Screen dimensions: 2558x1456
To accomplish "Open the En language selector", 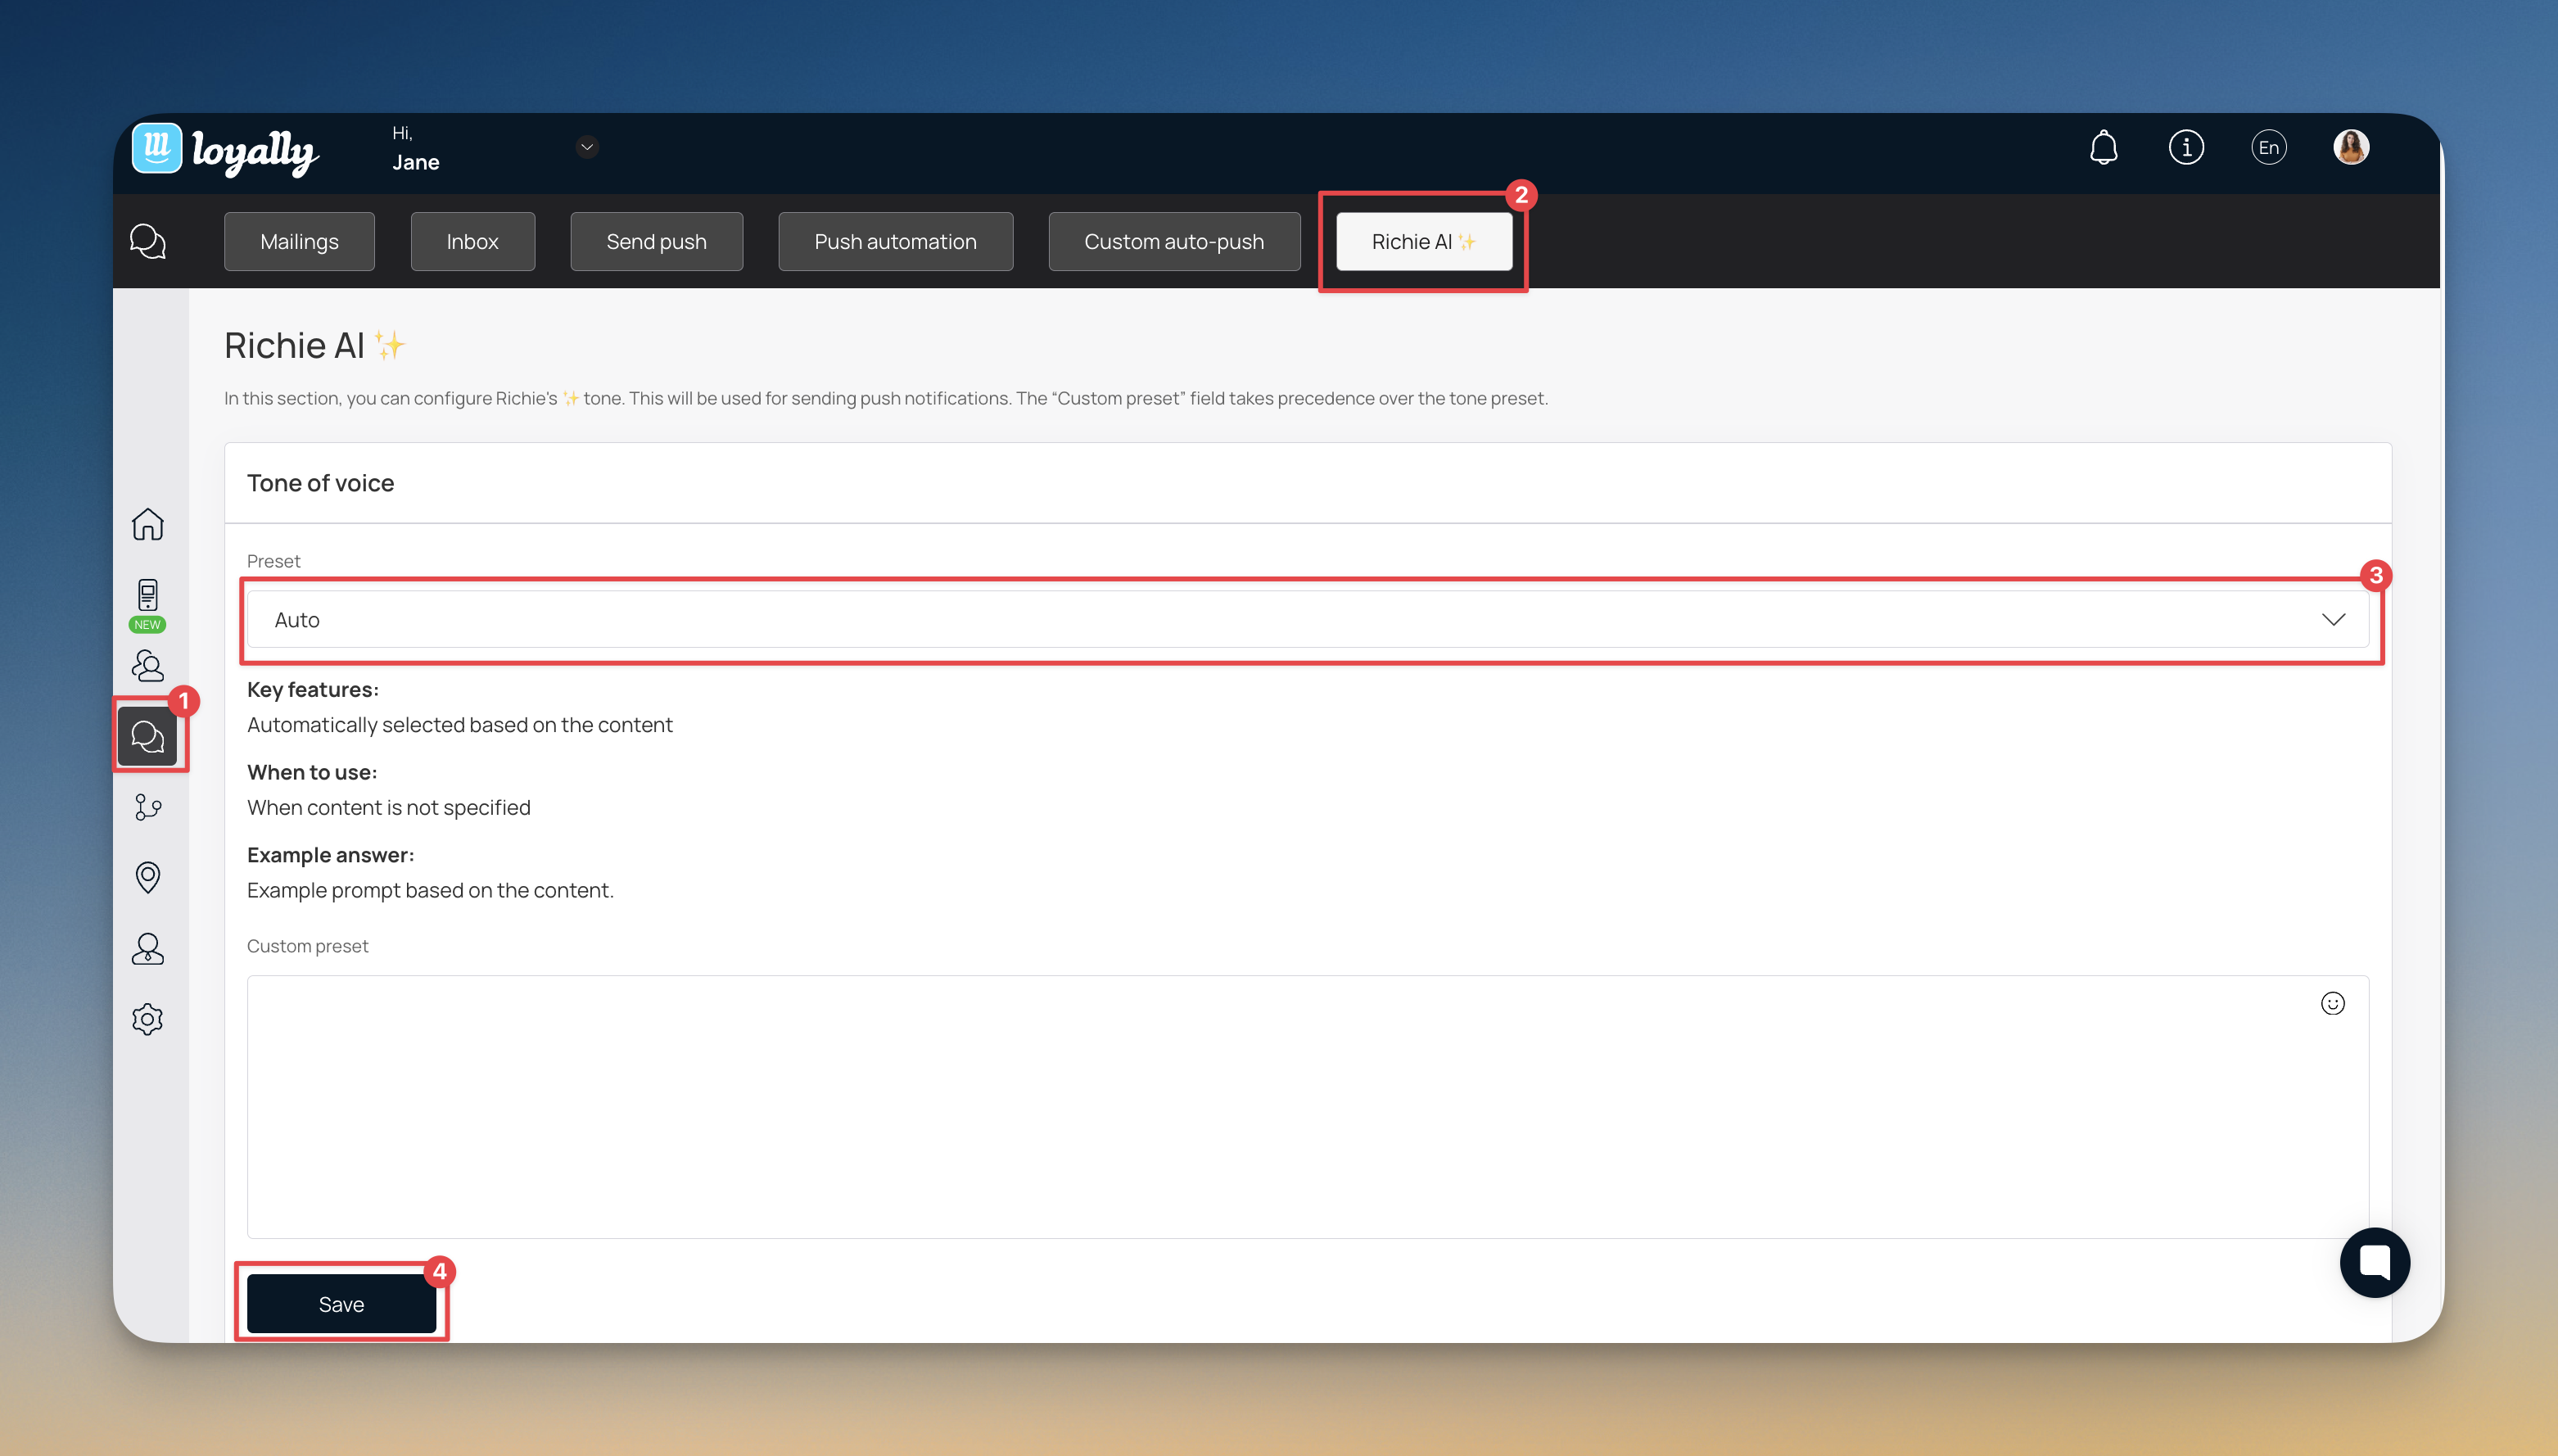I will coord(2268,148).
